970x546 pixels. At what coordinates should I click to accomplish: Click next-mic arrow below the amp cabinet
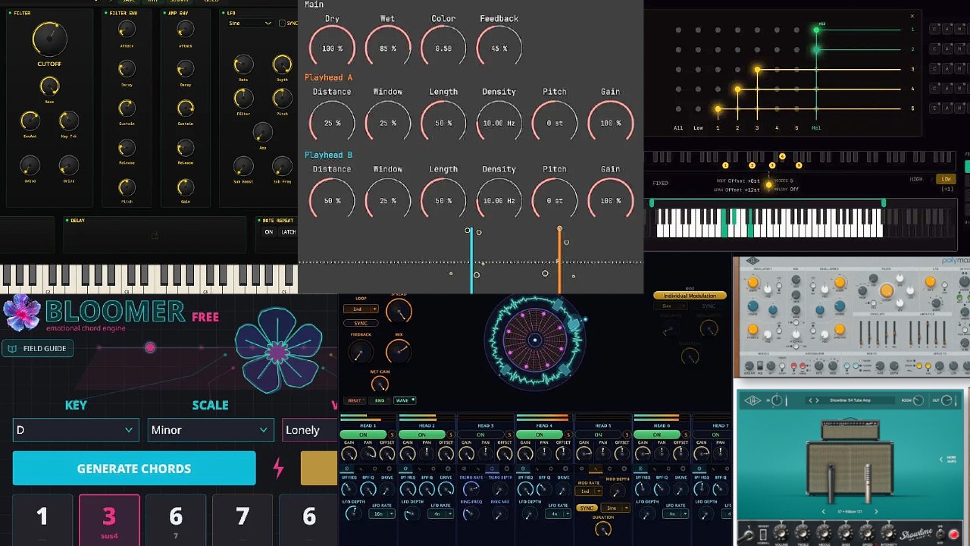pos(876,512)
